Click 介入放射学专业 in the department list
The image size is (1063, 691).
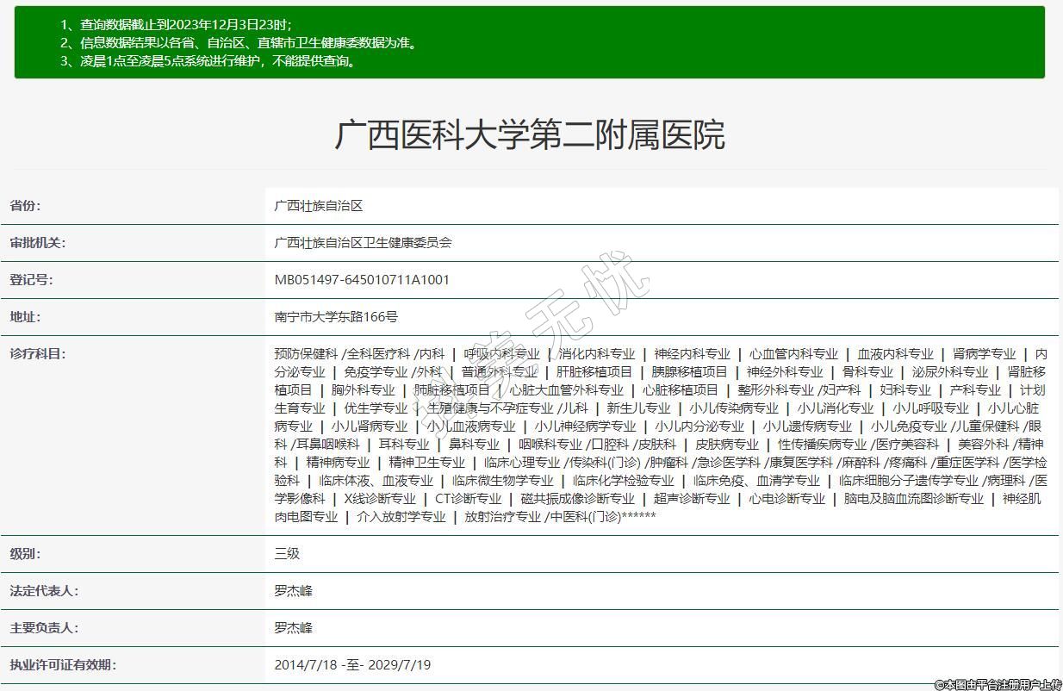coord(401,517)
